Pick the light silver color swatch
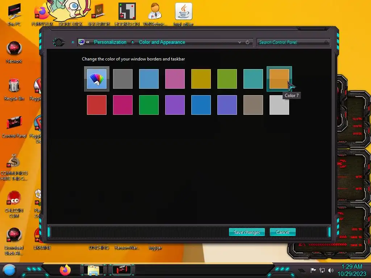This screenshot has width=371, height=278. 279,105
